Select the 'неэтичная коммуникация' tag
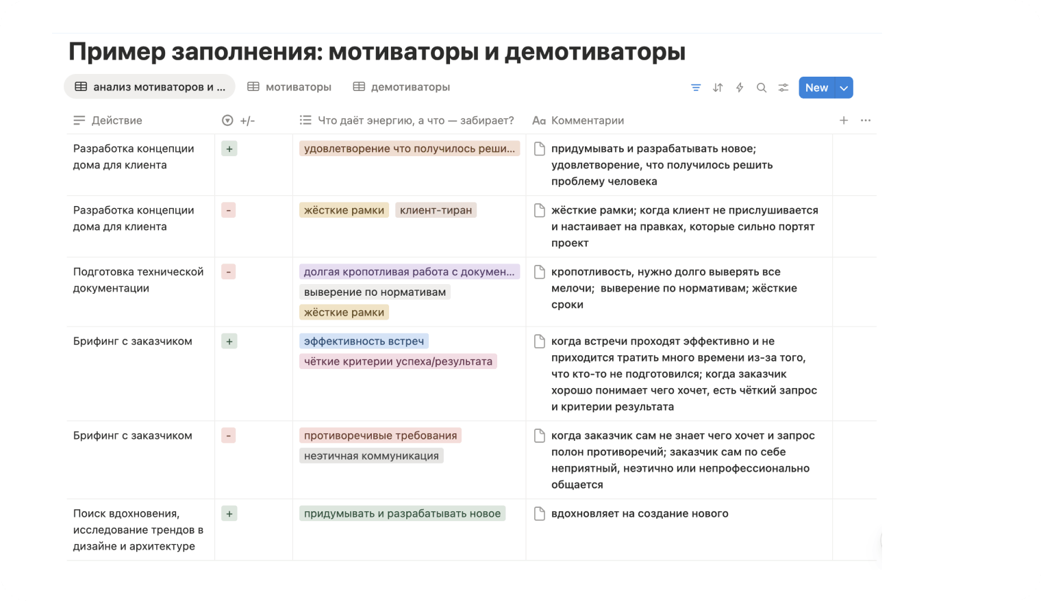This screenshot has width=1041, height=601. pos(371,456)
